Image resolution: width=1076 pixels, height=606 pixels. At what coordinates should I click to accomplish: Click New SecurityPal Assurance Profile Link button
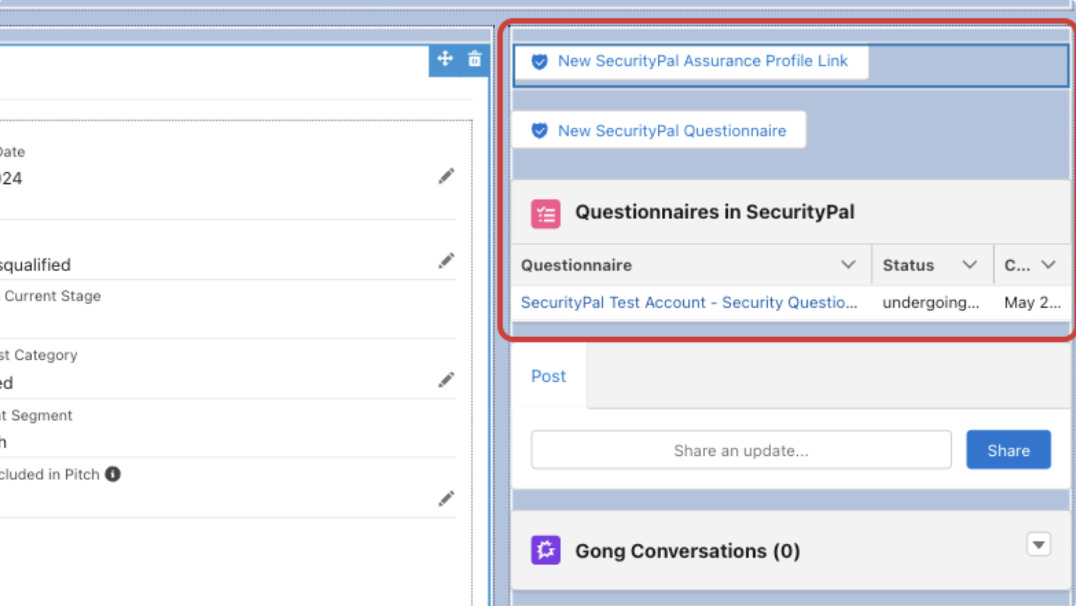pos(690,61)
